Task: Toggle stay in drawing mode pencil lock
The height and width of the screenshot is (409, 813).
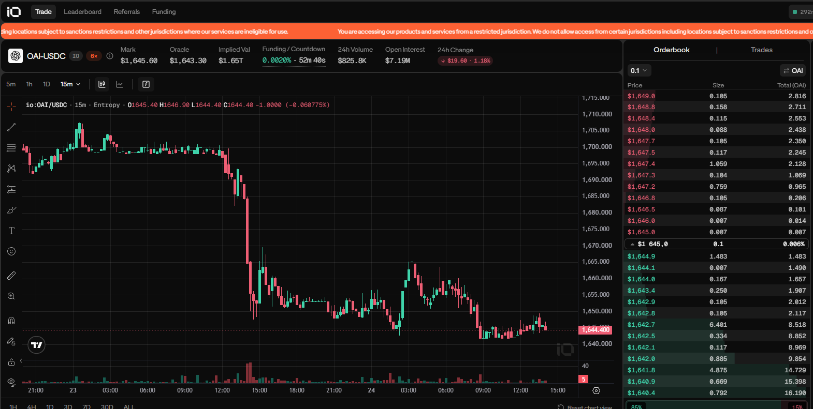Action: click(x=11, y=341)
